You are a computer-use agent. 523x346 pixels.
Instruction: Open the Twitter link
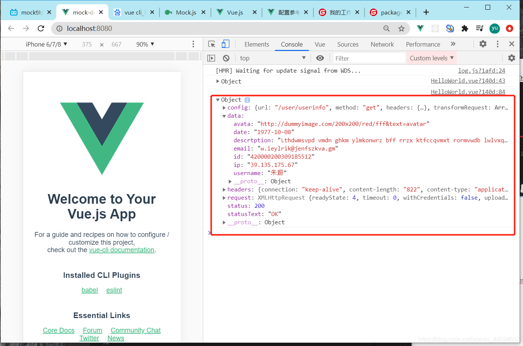tap(89, 338)
